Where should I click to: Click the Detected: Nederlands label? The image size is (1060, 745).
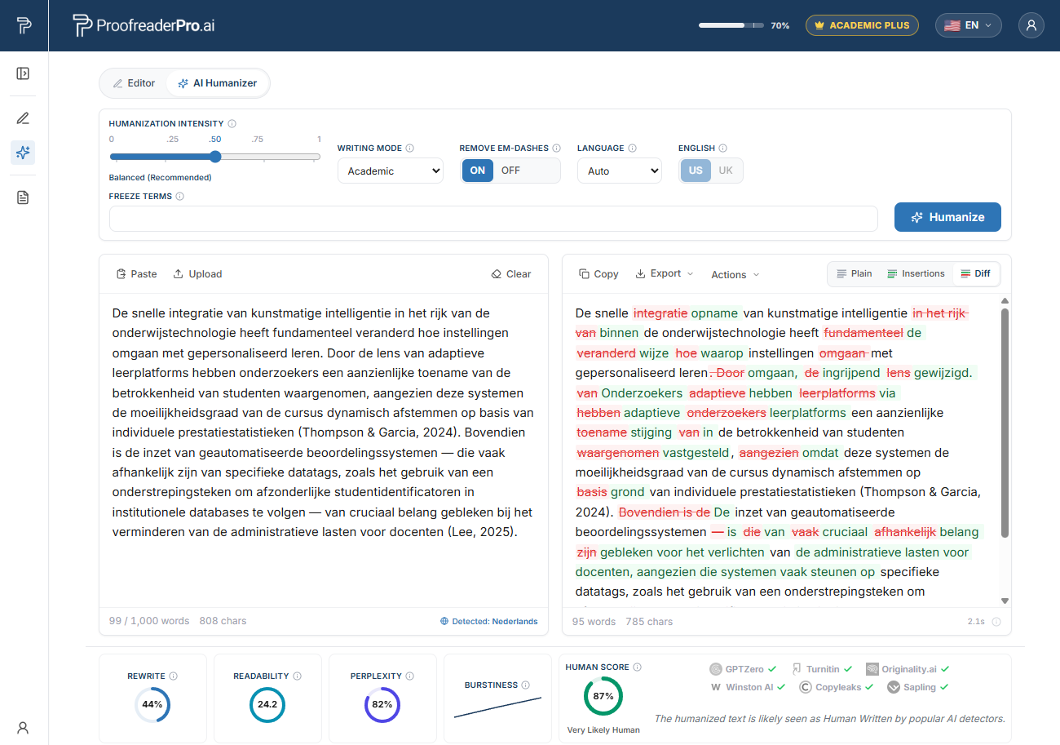(489, 622)
